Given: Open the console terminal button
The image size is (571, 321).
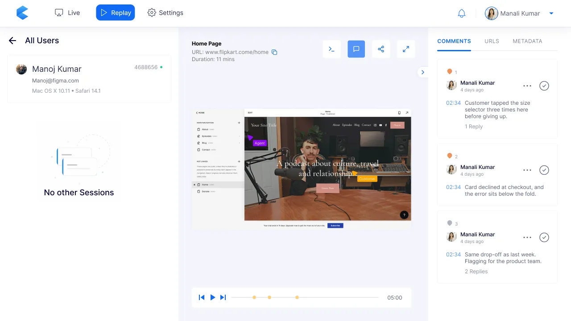Looking at the screenshot, I should (x=331, y=49).
